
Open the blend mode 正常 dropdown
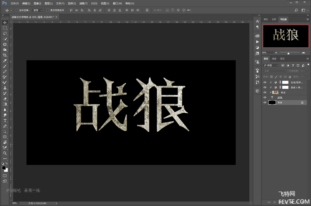(x=275, y=71)
